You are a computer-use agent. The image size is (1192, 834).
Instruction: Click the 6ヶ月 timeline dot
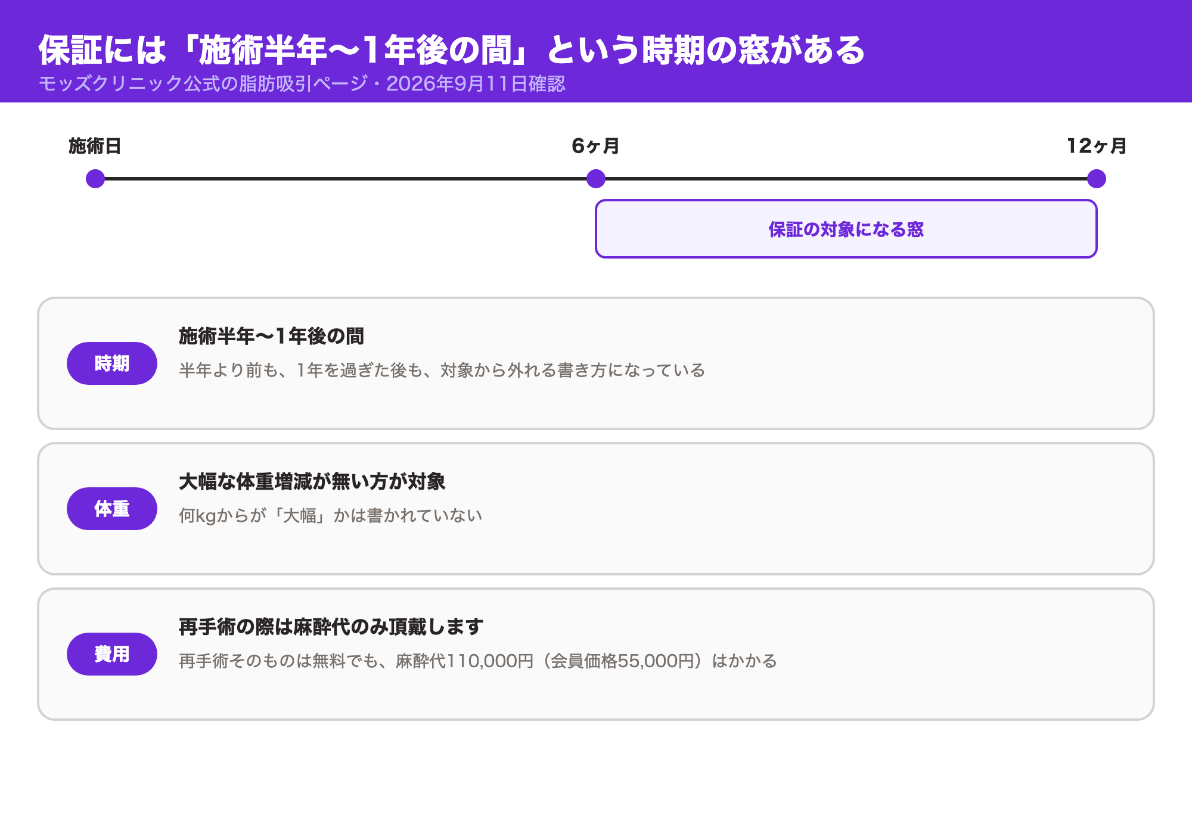click(x=596, y=179)
